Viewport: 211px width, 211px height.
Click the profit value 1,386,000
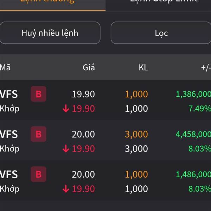click(193, 94)
